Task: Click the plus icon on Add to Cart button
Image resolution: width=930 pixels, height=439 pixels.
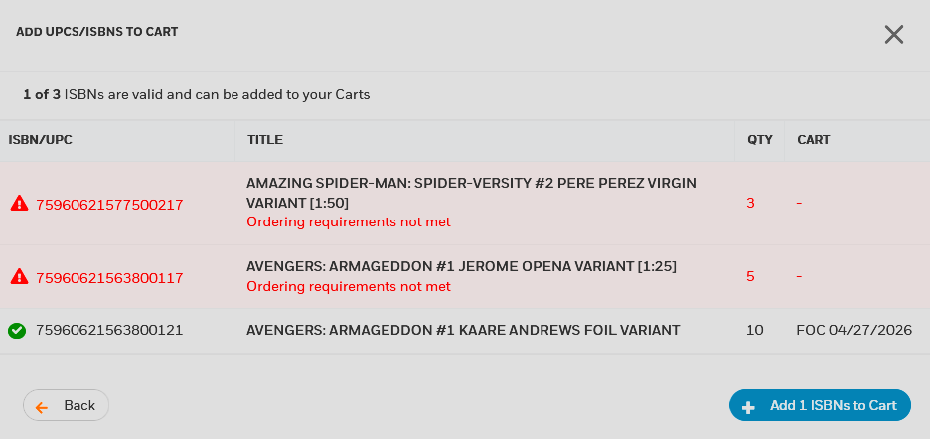Action: 748,407
